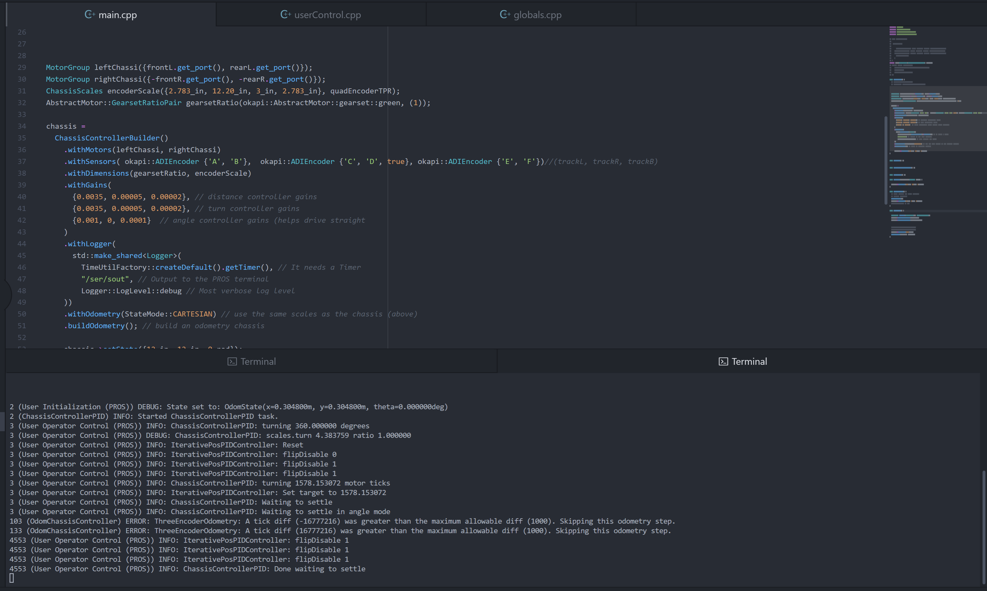Click terminal line 'Set target to 1578.153072'
This screenshot has height=591, width=987.
tap(198, 492)
